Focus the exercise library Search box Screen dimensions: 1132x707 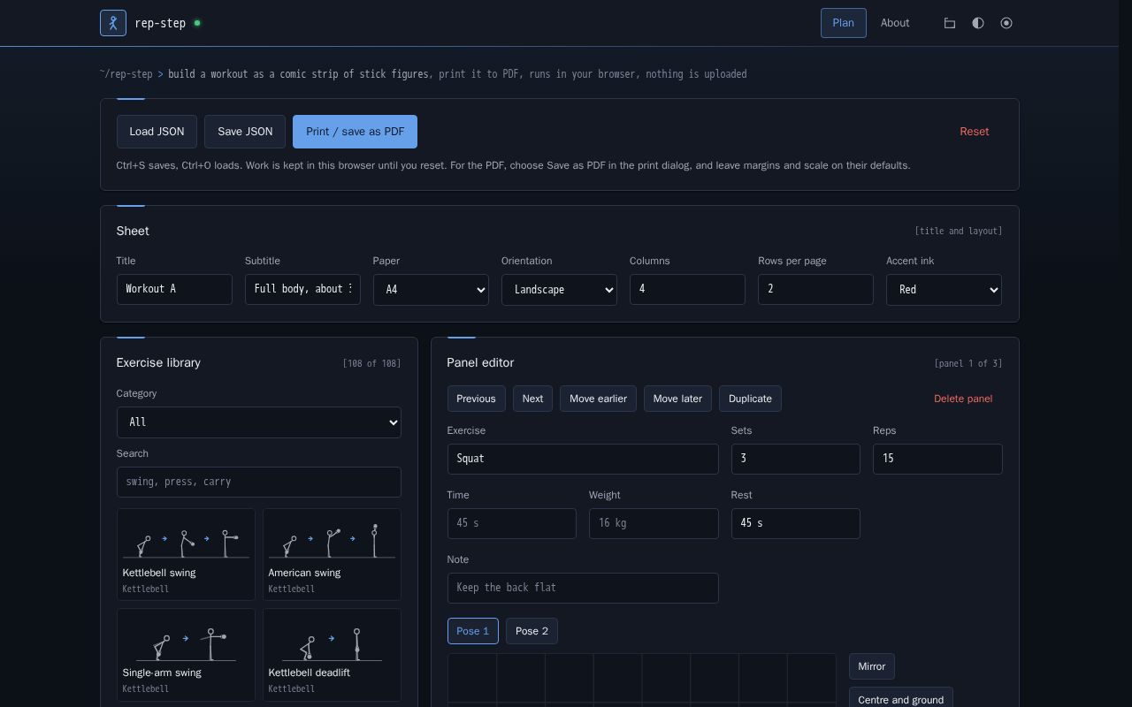(259, 482)
